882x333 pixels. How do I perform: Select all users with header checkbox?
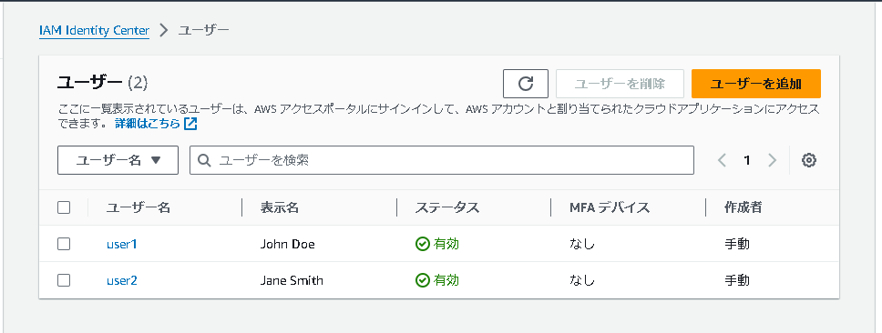click(x=64, y=207)
